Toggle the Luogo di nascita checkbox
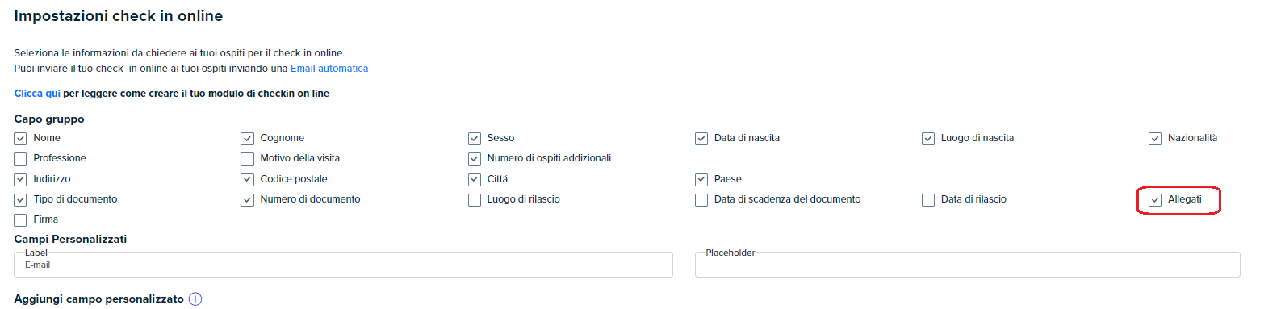 [928, 139]
